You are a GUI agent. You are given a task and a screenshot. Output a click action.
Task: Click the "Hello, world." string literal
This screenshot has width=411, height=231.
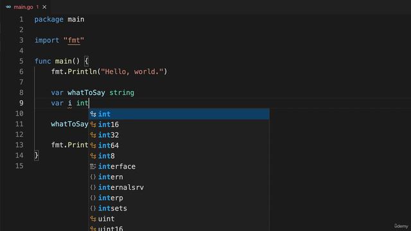tap(132, 71)
